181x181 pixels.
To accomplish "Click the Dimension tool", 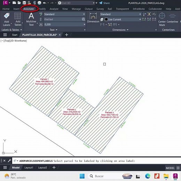I will tap(93, 18).
